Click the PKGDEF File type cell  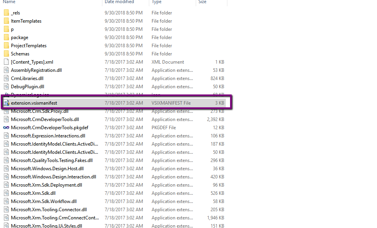point(164,128)
